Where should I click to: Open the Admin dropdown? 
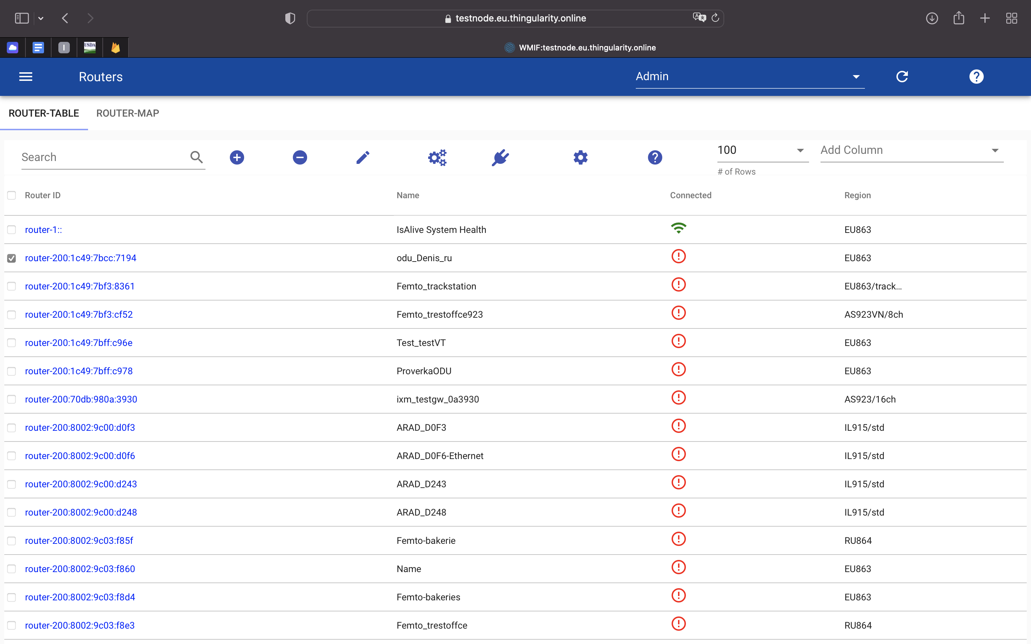749,77
